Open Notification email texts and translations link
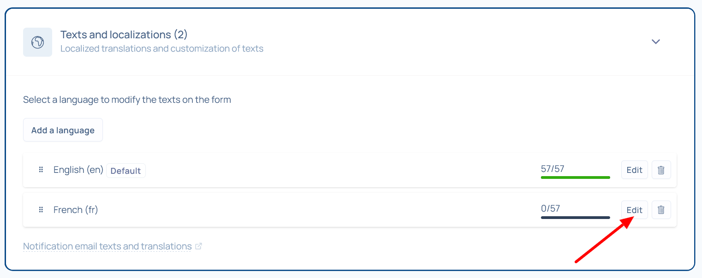 click(x=107, y=246)
